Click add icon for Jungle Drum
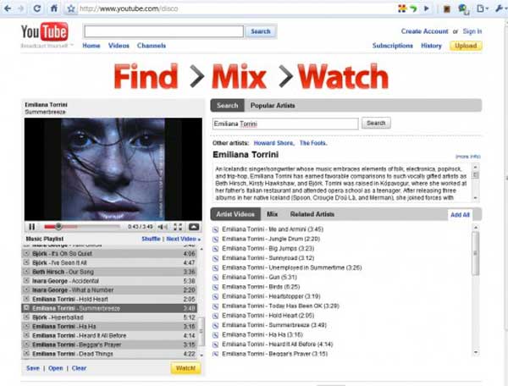Viewport: 508px width, 386px height. tap(215, 240)
